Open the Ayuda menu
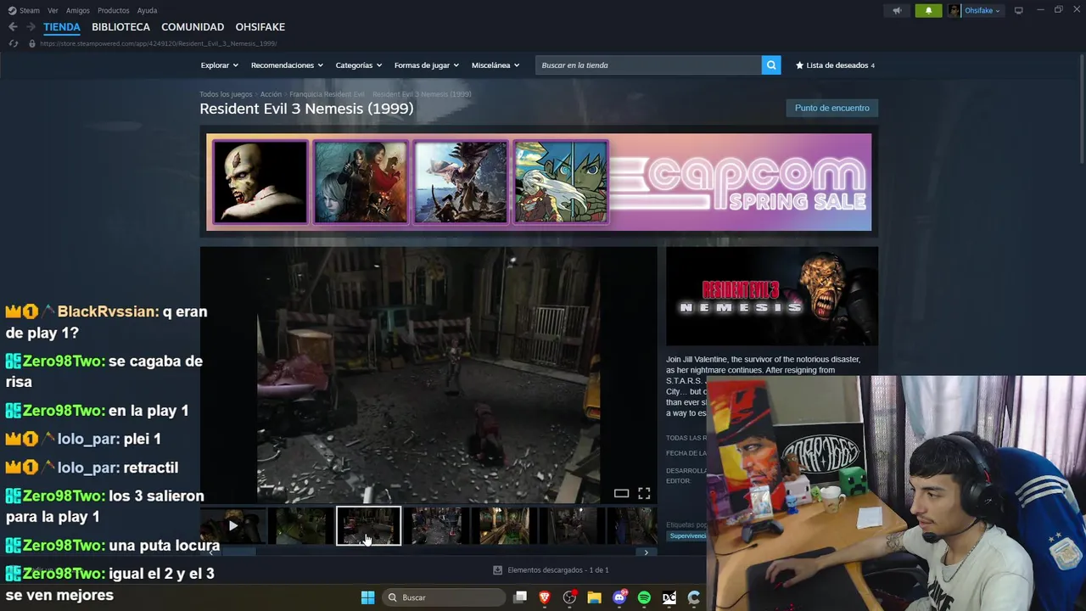Image resolution: width=1086 pixels, height=611 pixels. point(147,10)
